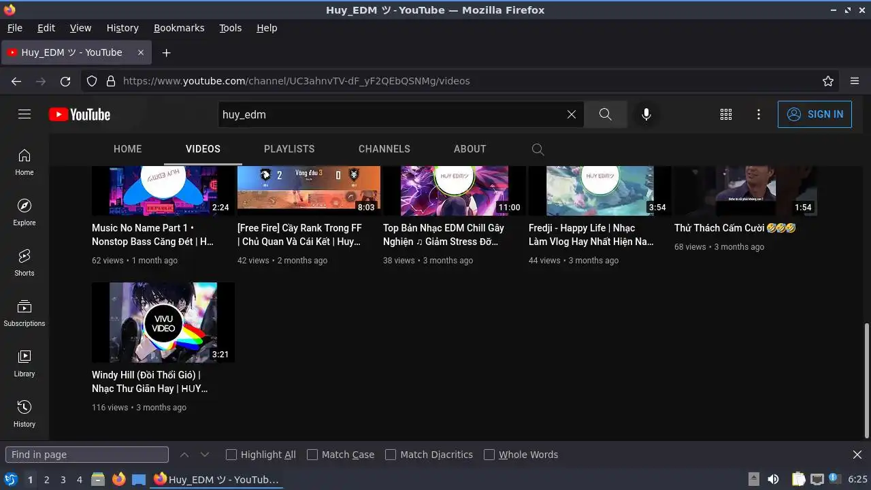This screenshot has height=490, width=871.
Task: Open Windy Hill video title link
Action: (150, 382)
